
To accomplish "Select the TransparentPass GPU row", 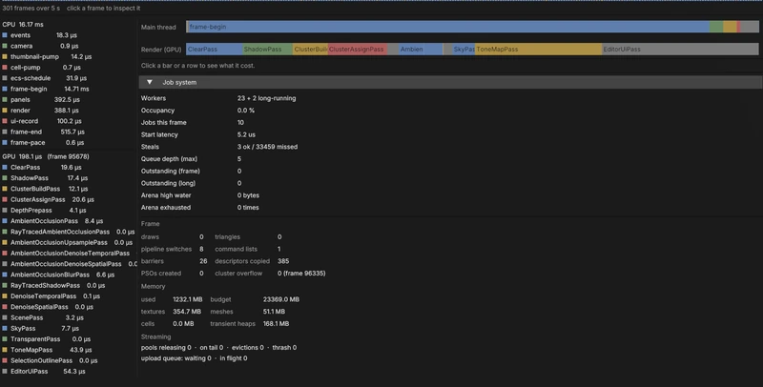I will pos(45,339).
